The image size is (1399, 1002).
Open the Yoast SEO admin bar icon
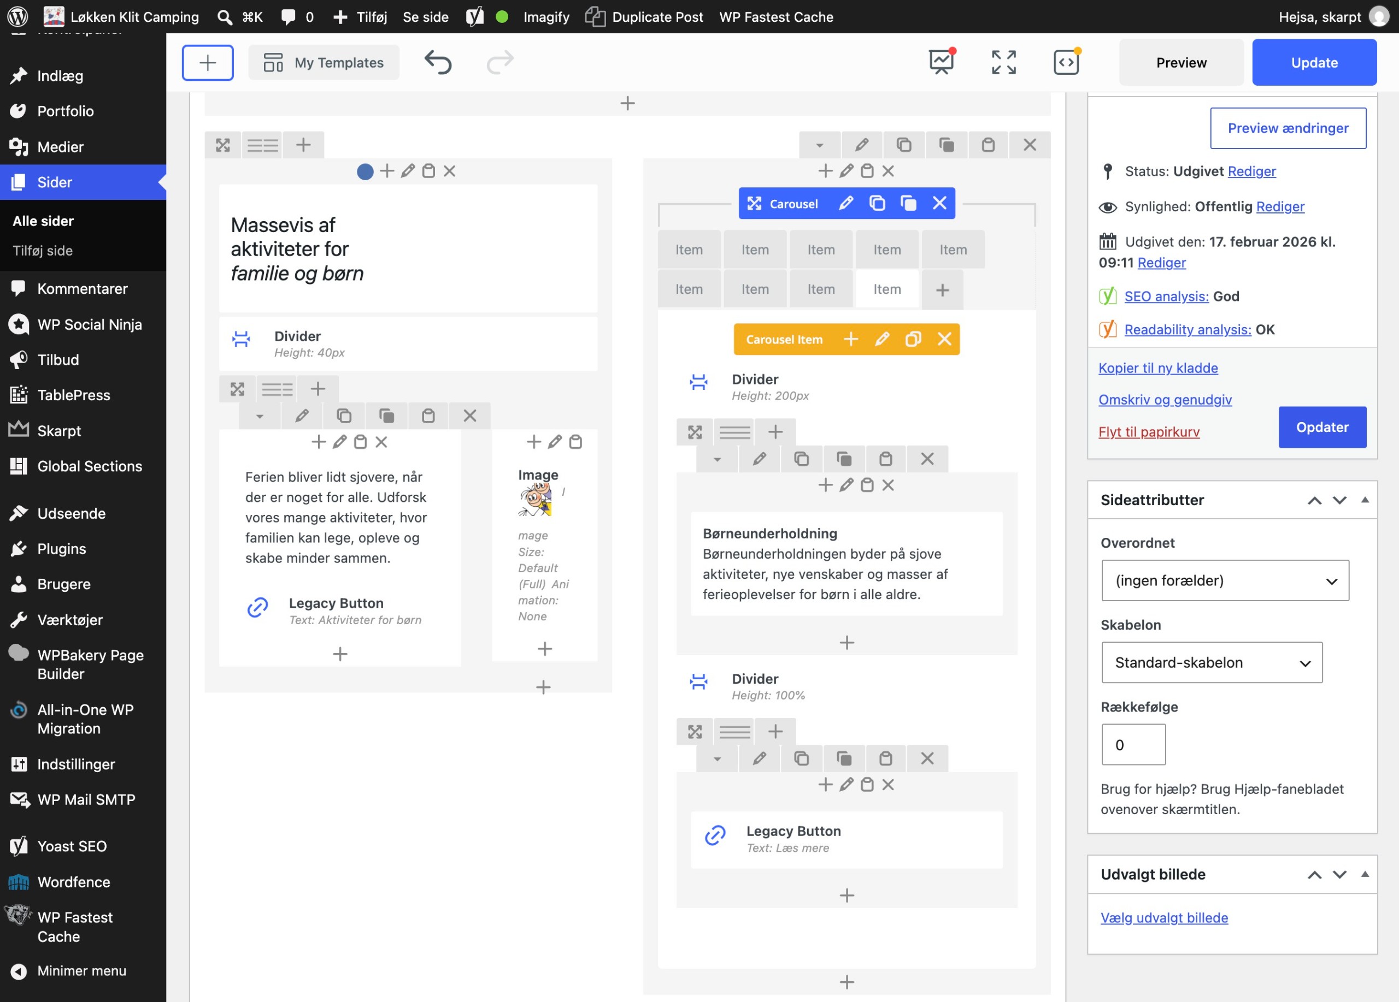474,16
